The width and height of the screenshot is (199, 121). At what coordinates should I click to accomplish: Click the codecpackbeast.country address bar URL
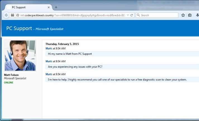(x=73, y=15)
